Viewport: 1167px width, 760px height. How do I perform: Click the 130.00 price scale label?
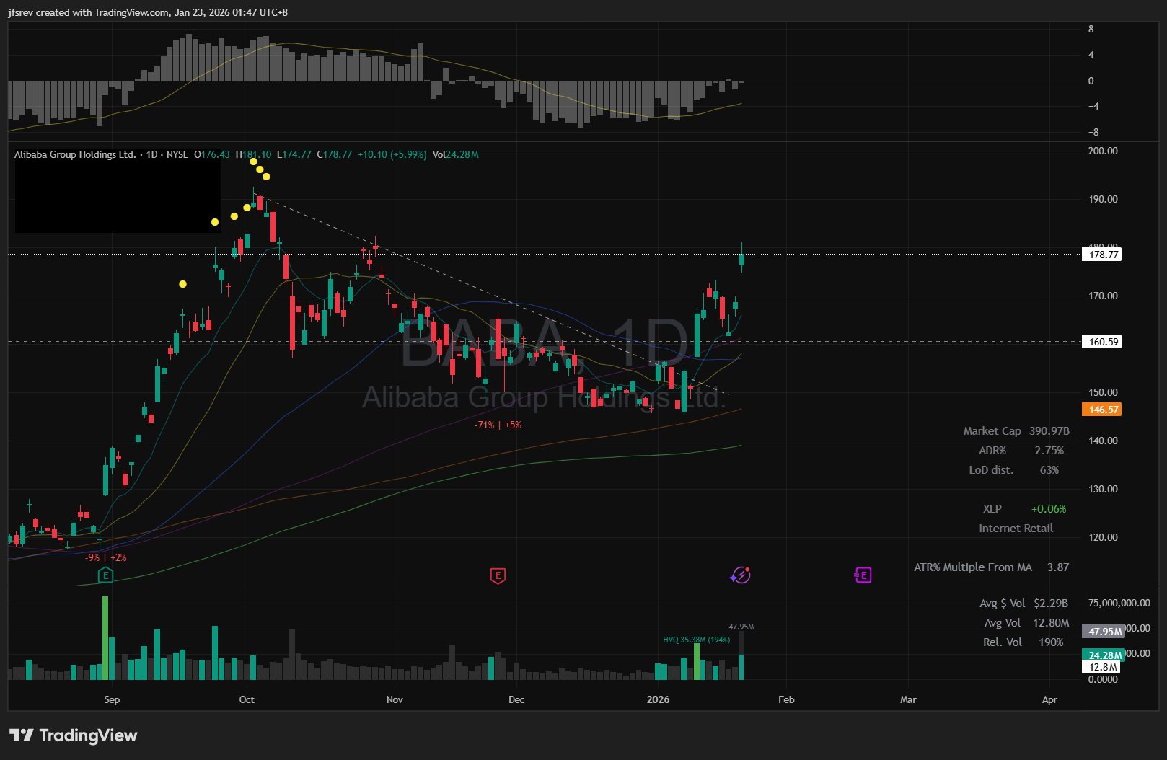click(1103, 489)
